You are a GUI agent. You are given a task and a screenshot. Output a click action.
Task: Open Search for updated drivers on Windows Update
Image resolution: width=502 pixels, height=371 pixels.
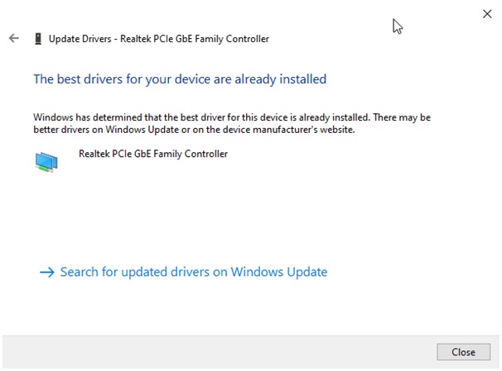193,272
